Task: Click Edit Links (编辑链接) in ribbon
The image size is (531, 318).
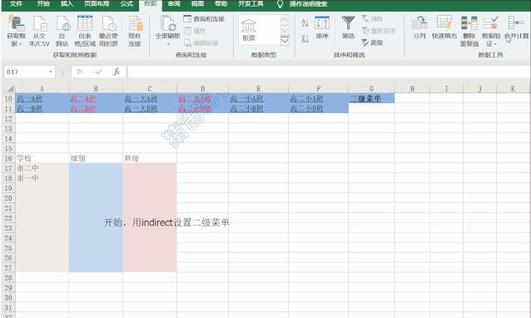Action: click(x=201, y=43)
